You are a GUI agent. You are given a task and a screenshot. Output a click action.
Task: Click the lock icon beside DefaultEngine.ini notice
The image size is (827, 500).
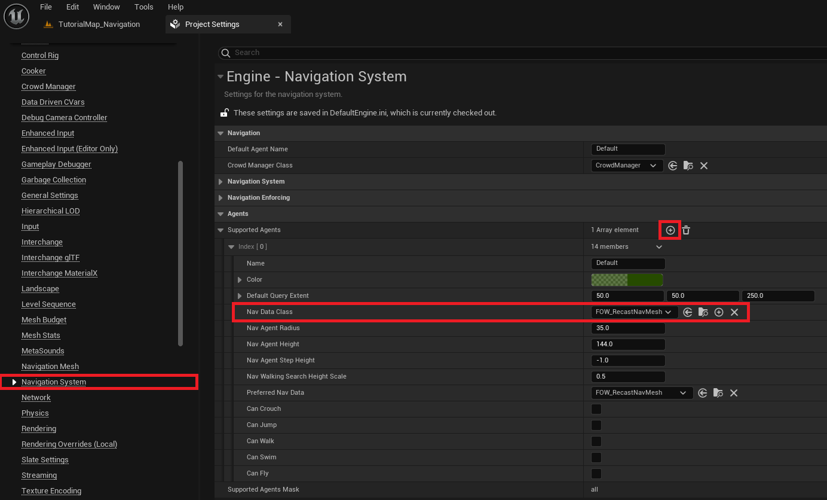[225, 112]
